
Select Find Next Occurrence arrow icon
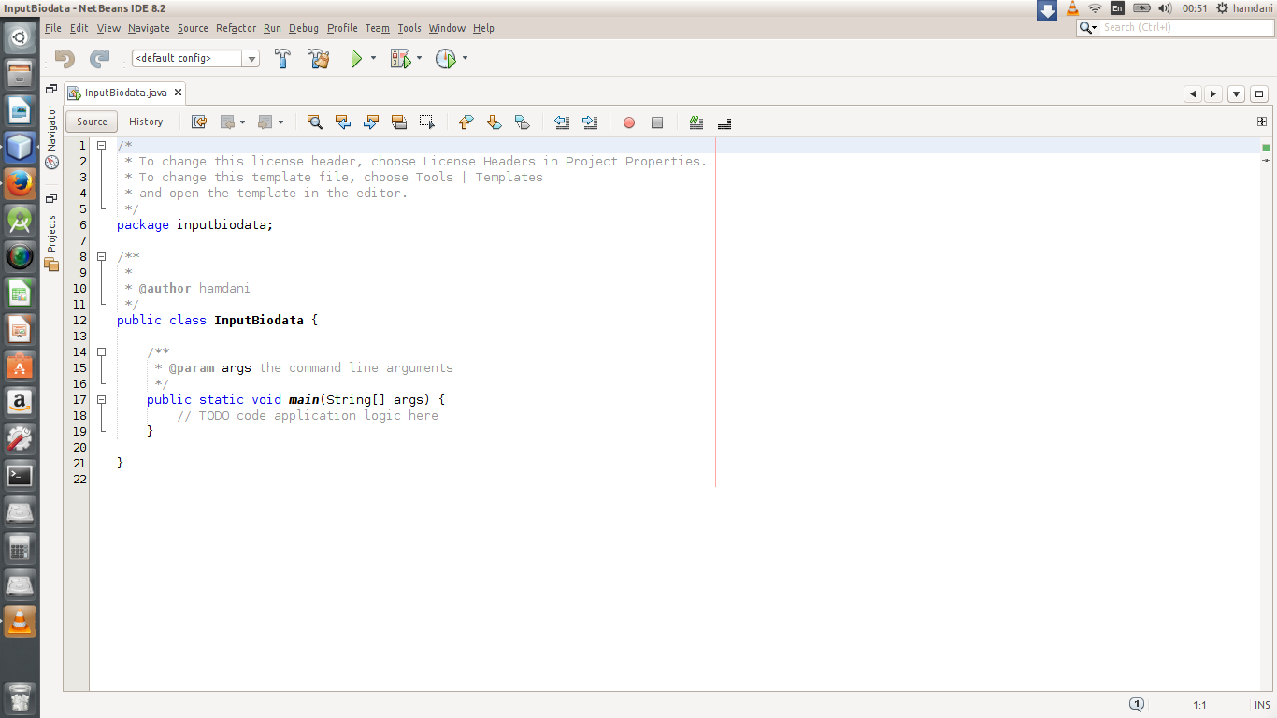[x=370, y=122]
